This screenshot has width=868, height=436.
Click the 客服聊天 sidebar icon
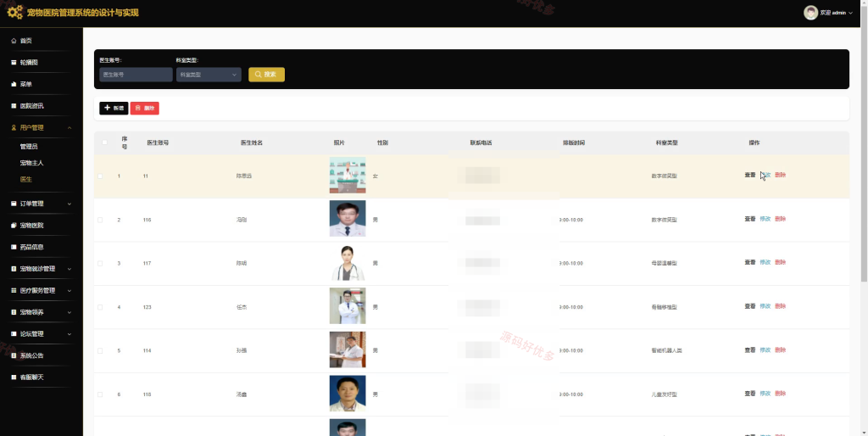click(14, 377)
